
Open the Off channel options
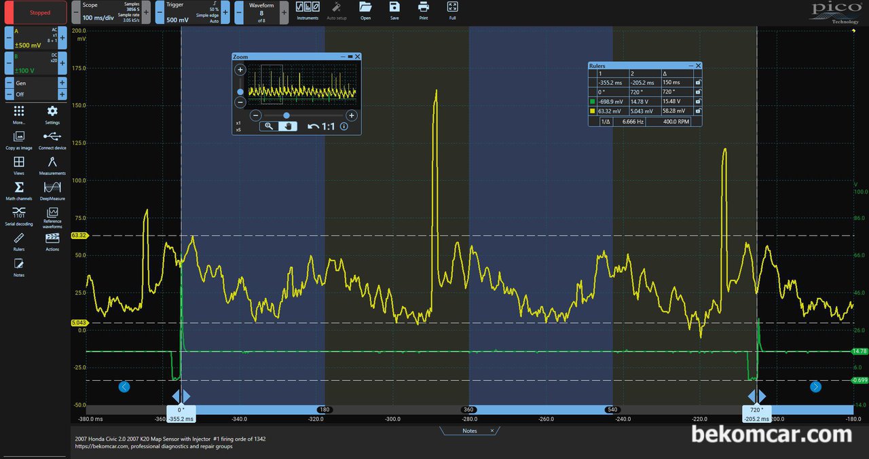35,94
